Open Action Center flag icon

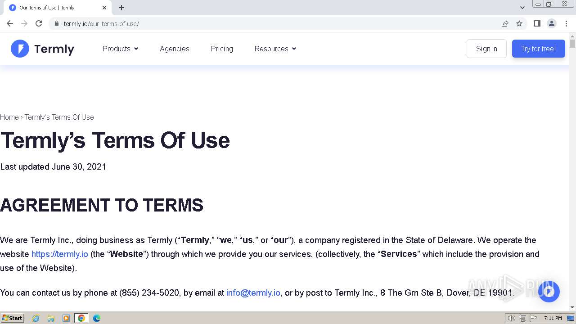tap(533, 318)
